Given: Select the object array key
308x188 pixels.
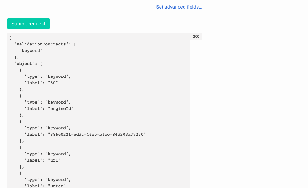Looking at the screenshot, I should (22, 63).
